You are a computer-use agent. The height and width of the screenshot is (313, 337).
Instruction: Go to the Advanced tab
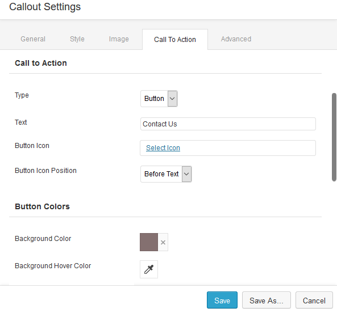pyautogui.click(x=236, y=39)
